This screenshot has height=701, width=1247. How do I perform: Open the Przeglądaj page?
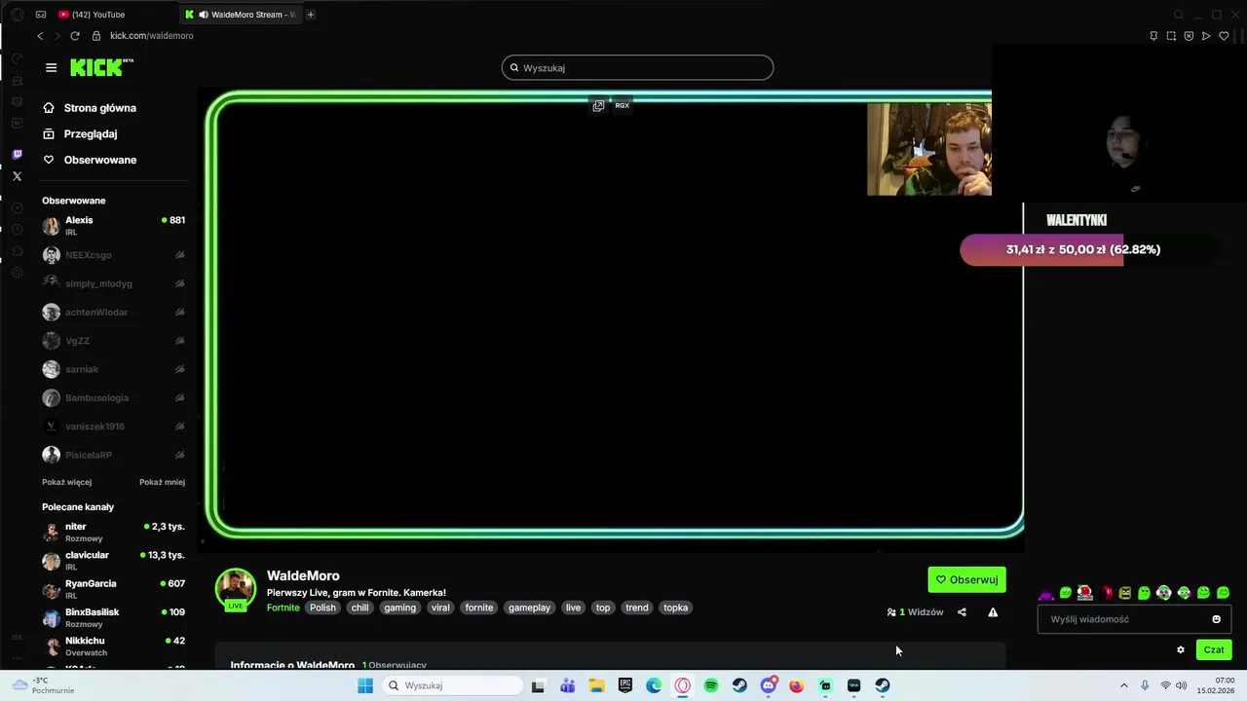(x=80, y=134)
